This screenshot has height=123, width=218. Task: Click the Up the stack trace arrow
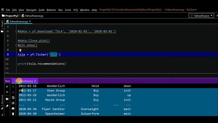(13, 87)
